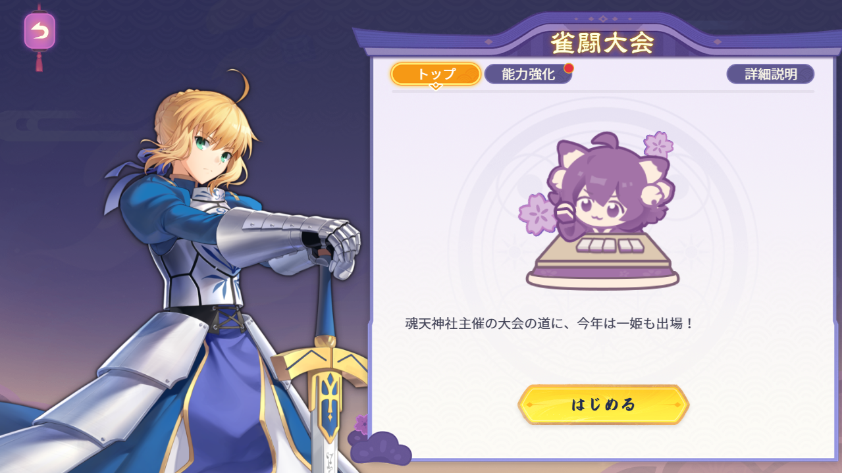The image size is (842, 473).
Task: Click the tournament description text about 魂天神社
Action: click(550, 324)
